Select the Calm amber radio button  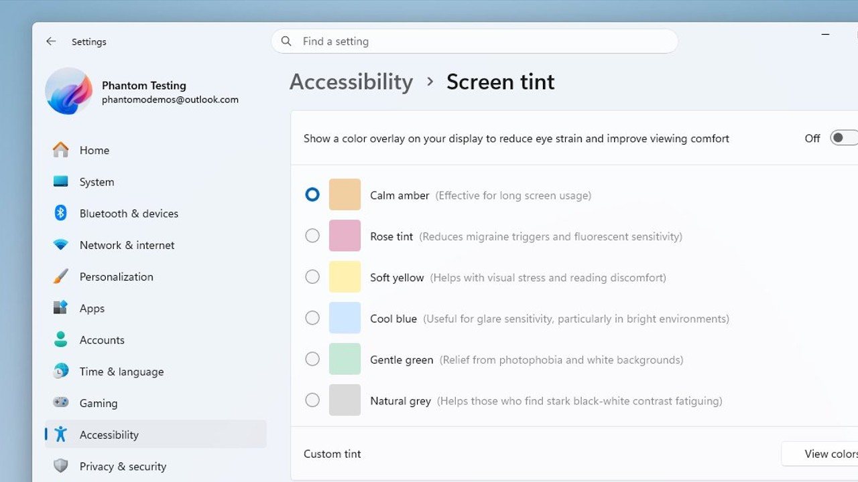click(x=312, y=194)
